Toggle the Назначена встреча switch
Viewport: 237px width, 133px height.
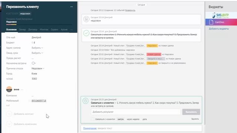tap(33, 63)
